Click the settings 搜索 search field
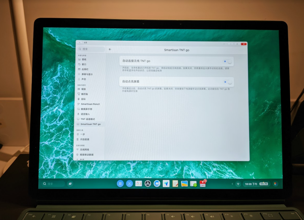The height and width of the screenshot is (220, 304). pos(91,49)
